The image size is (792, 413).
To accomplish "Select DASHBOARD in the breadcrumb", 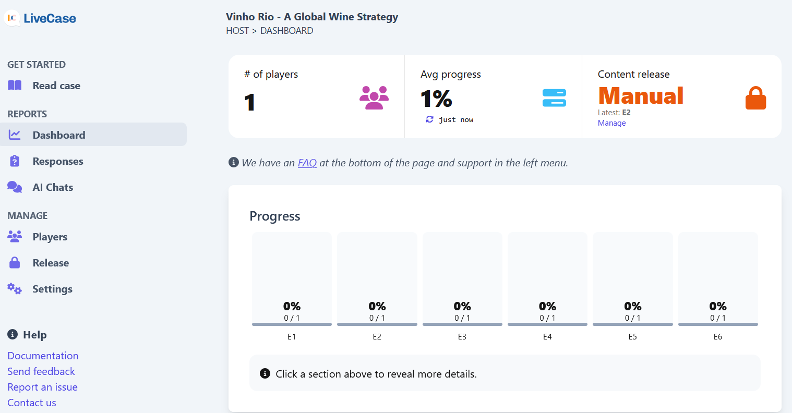I will click(287, 30).
